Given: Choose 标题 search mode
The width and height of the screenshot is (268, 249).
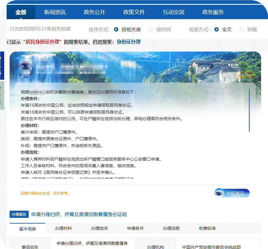Looking at the screenshot, I should point(249,29).
